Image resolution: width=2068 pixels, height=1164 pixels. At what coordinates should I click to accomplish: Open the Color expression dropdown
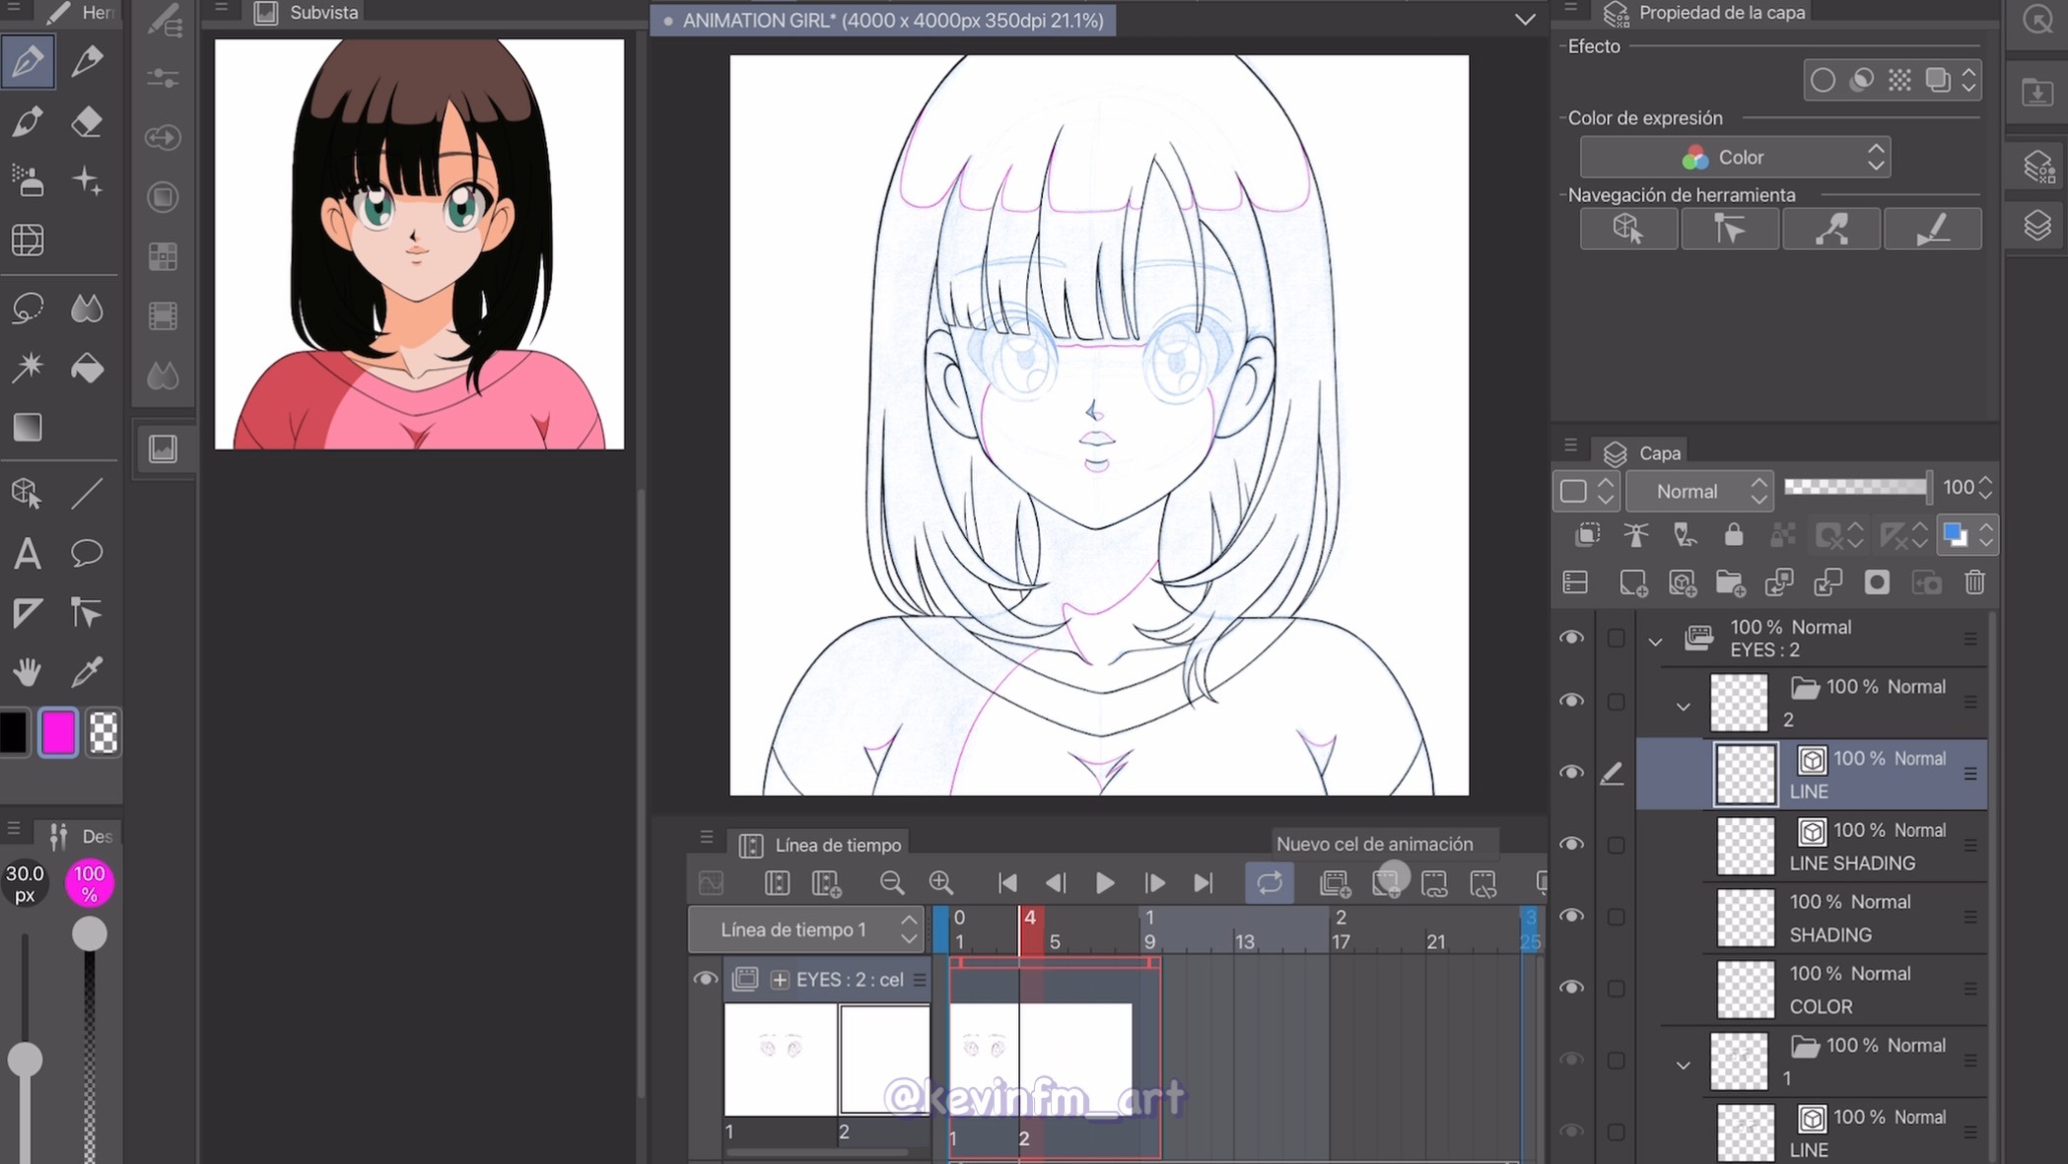(1735, 158)
